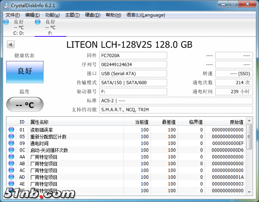259x202 pixels.
Task: Click the supported features field S.M.A.R.T., NCQ, TRIM
Action: (x=176, y=110)
